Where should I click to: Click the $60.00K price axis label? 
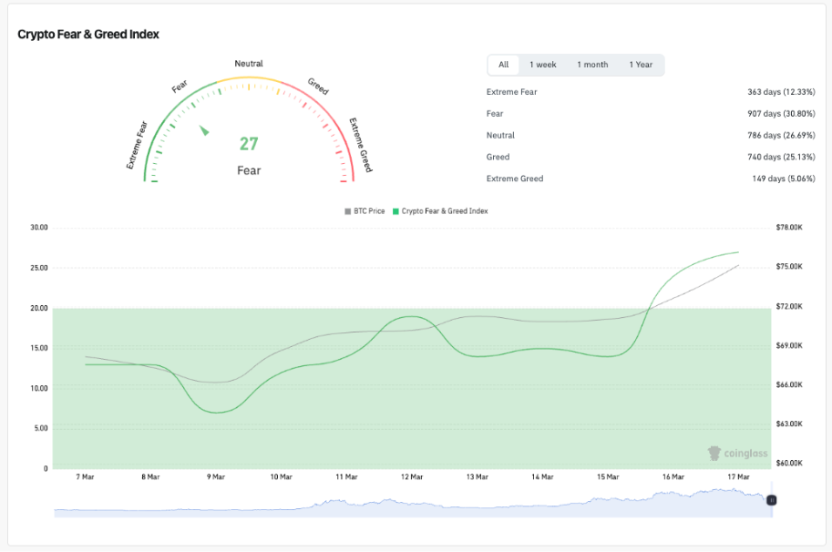[789, 463]
